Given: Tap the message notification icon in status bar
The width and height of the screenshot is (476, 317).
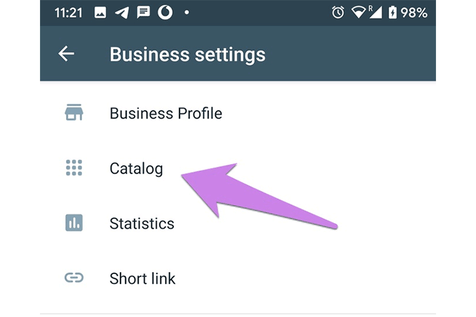Looking at the screenshot, I should pyautogui.click(x=143, y=13).
